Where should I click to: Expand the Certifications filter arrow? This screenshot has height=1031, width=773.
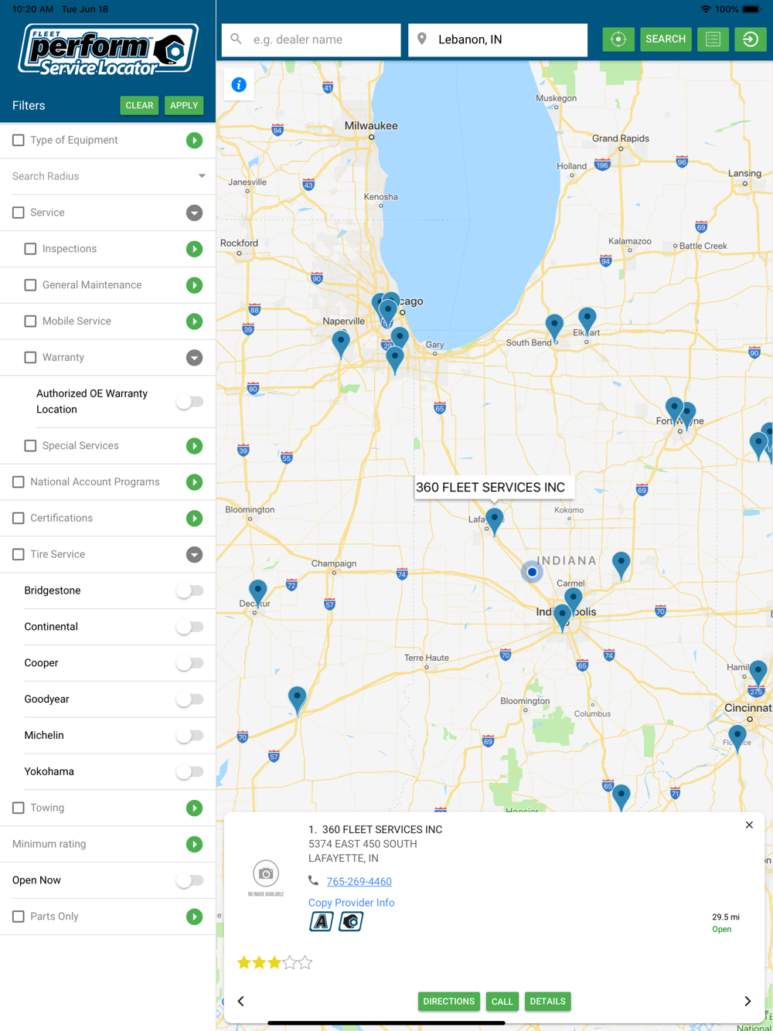pos(194,519)
